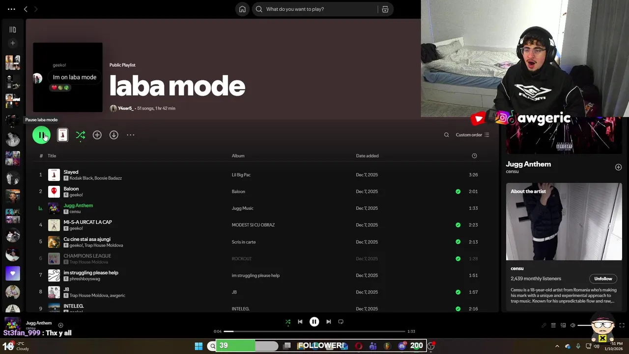Viewport: 629px width, 354px height.
Task: Search within the playlist
Action: pyautogui.click(x=446, y=135)
